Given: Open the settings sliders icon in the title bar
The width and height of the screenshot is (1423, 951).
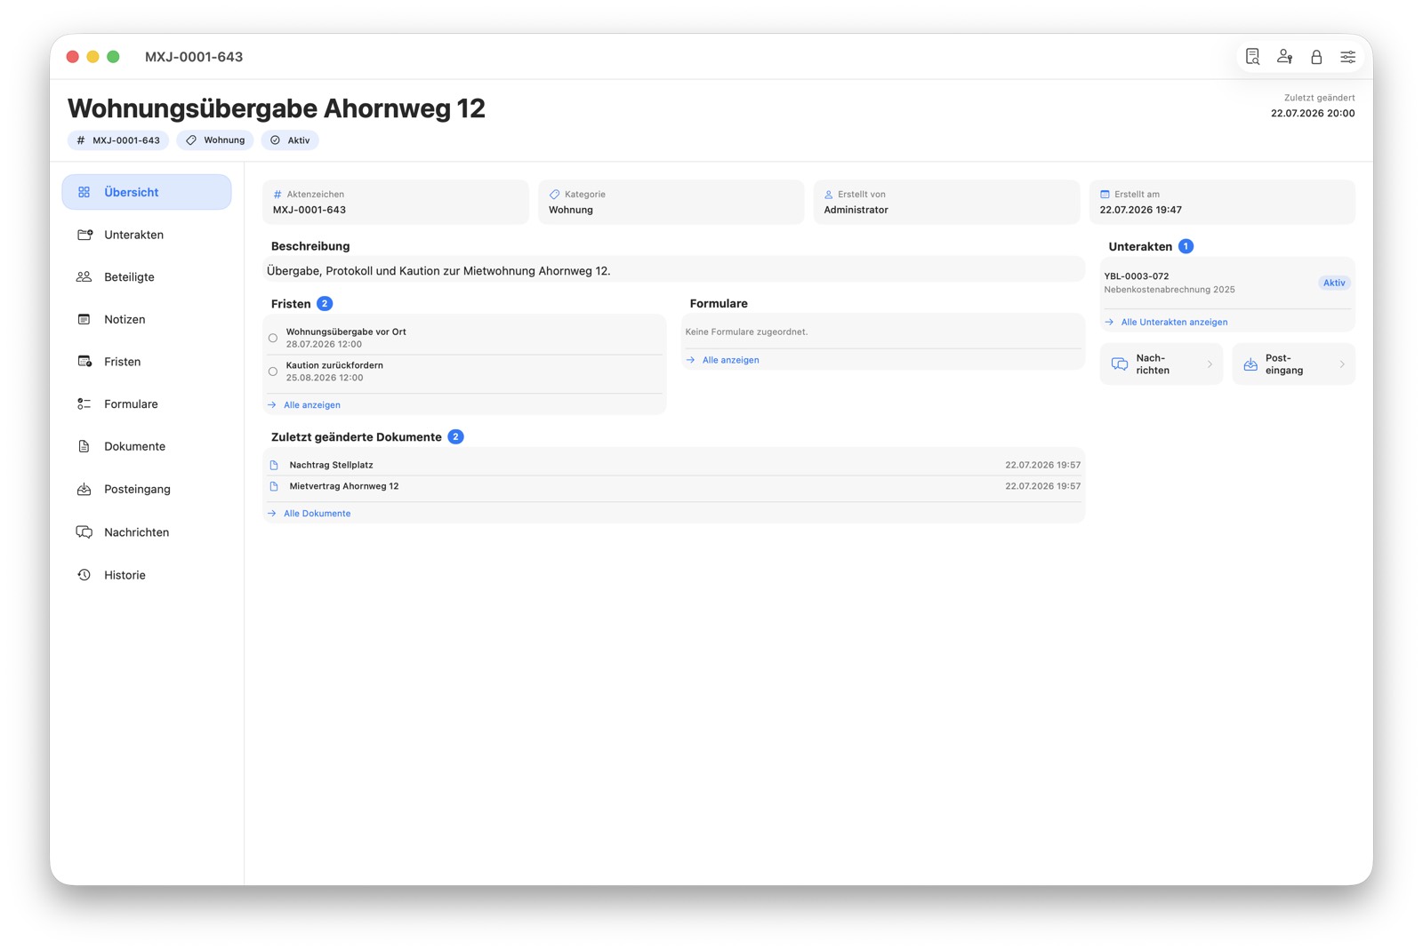Looking at the screenshot, I should 1348,57.
